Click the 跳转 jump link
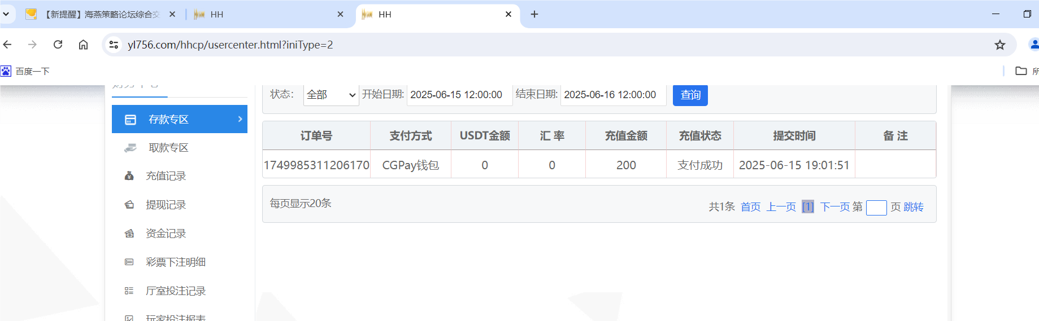 pyautogui.click(x=914, y=206)
